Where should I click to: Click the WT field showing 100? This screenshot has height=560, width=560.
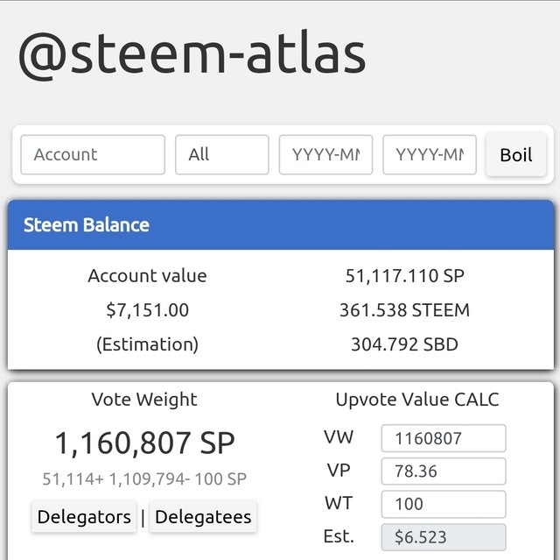point(444,504)
